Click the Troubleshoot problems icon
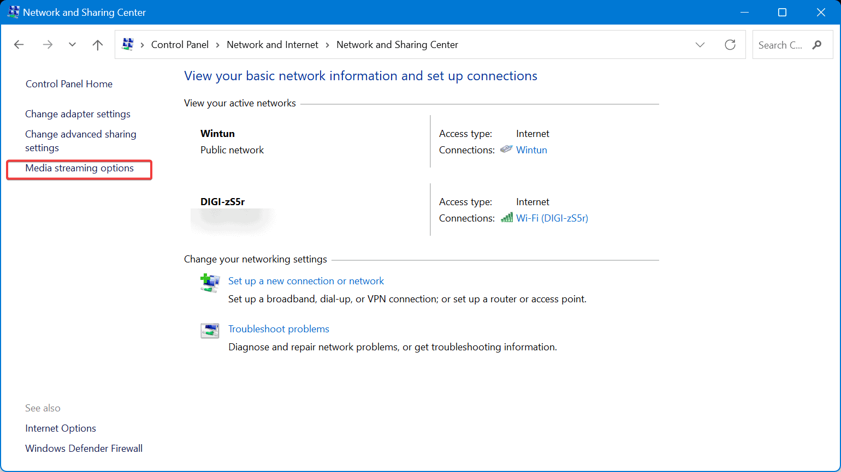Viewport: 841px width, 472px height. [210, 331]
